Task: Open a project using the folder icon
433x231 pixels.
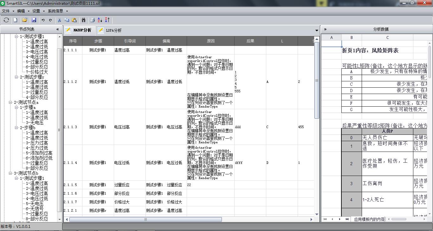Action: pyautogui.click(x=24, y=20)
